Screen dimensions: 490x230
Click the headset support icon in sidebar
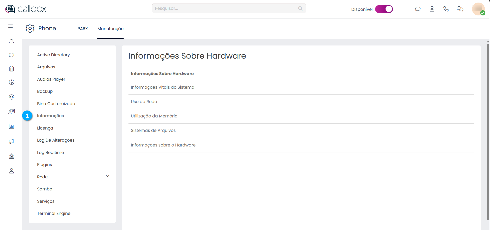click(x=11, y=97)
